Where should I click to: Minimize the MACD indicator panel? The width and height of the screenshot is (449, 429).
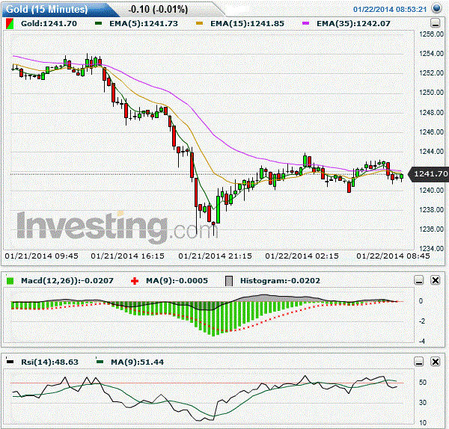419,280
